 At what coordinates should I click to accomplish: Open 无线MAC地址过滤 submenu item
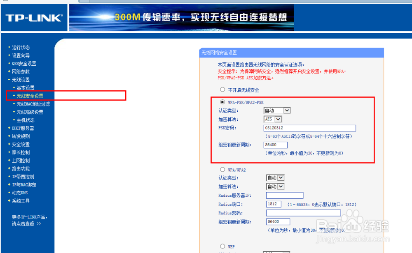click(x=33, y=104)
